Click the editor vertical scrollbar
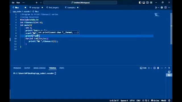 171,29
